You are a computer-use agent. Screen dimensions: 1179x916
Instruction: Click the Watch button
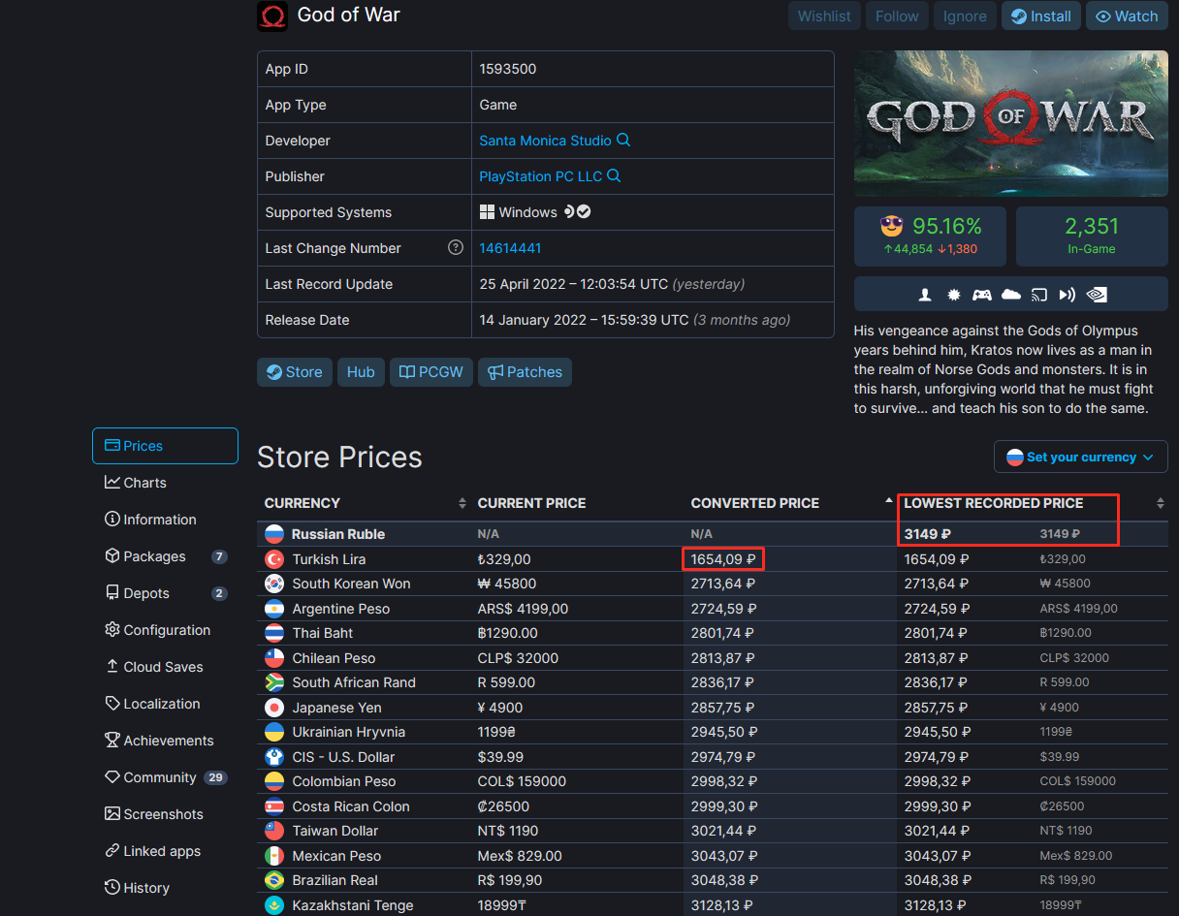[1127, 16]
